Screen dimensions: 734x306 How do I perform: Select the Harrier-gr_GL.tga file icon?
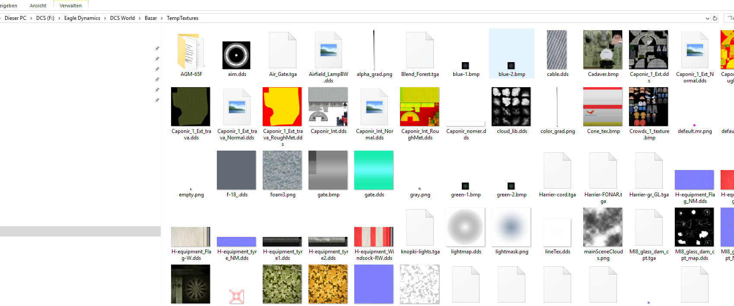[x=649, y=170]
